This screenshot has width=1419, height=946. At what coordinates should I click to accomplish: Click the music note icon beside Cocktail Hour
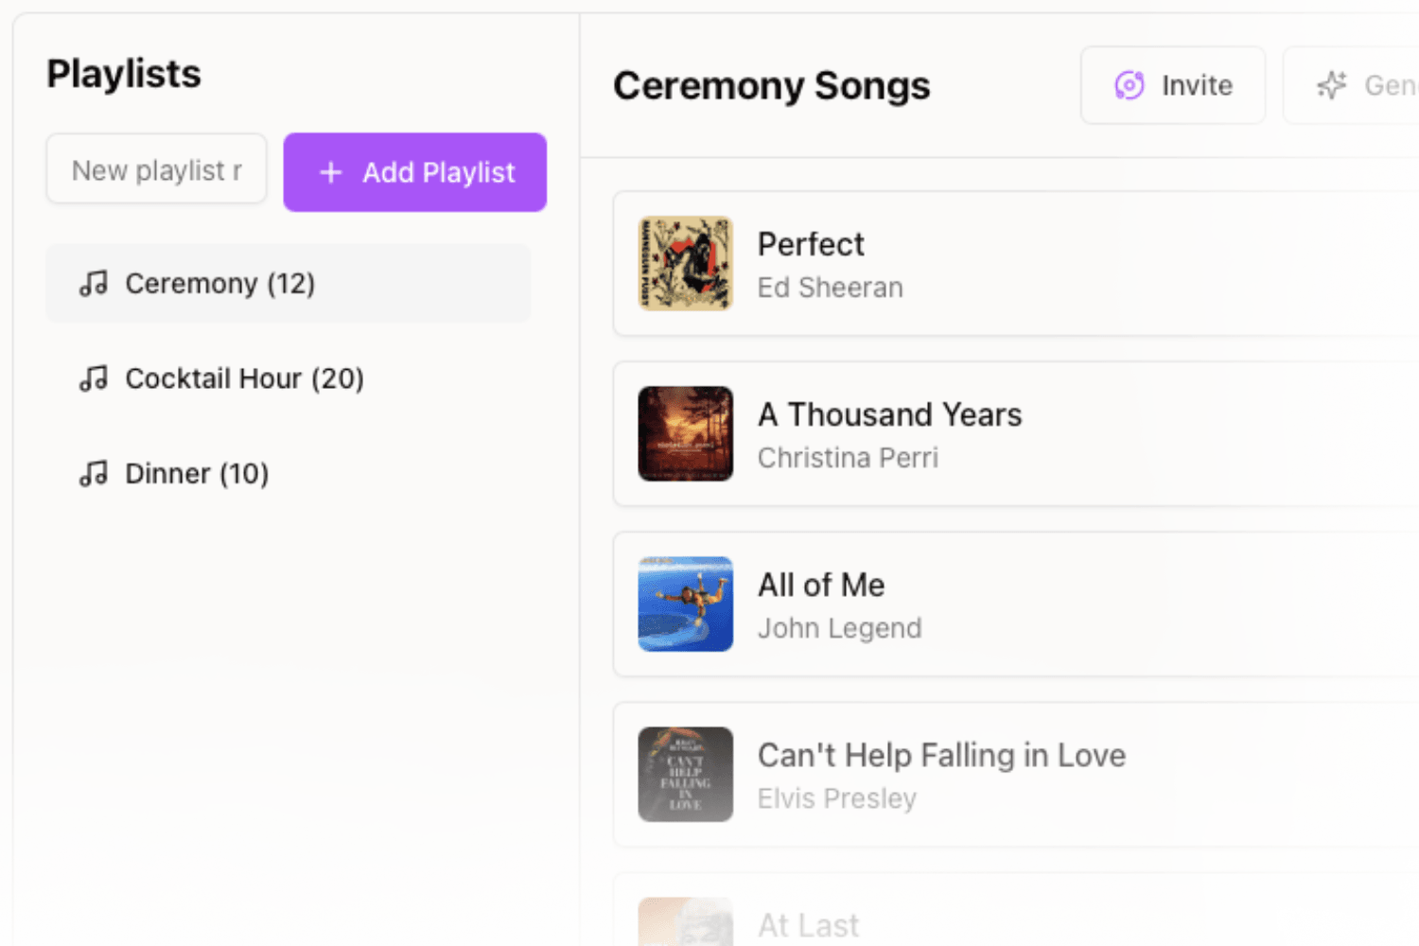93,378
